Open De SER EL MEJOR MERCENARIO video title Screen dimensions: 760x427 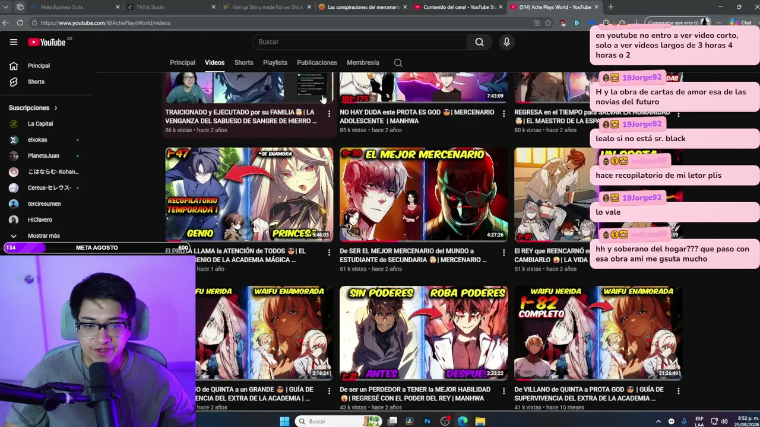413,256
